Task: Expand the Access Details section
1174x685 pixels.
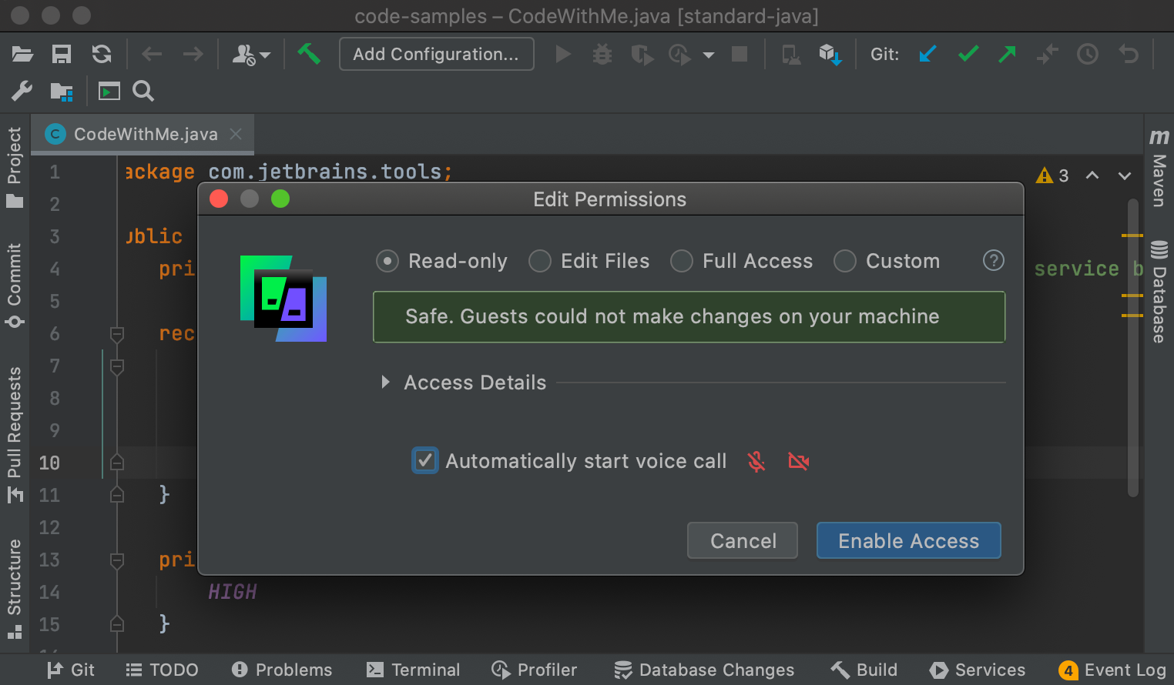Action: (386, 383)
